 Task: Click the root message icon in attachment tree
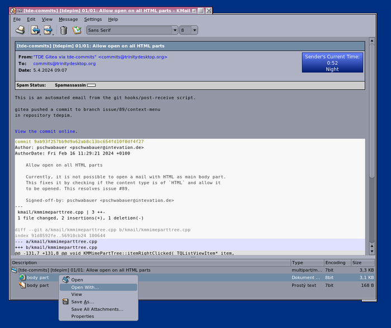coord(14,270)
